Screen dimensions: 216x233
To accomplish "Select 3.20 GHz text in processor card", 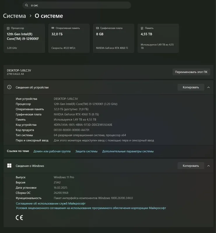I will point(12,48).
